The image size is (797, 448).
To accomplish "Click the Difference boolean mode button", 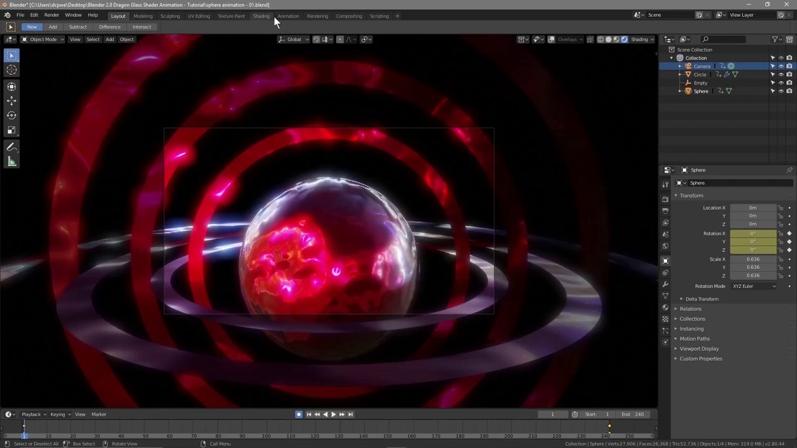I will click(110, 27).
